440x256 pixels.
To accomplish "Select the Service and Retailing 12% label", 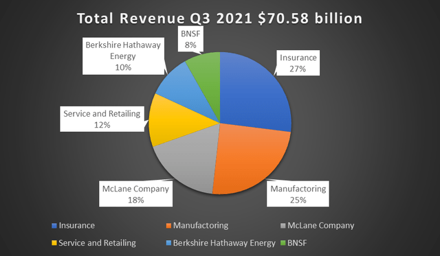I will [102, 119].
